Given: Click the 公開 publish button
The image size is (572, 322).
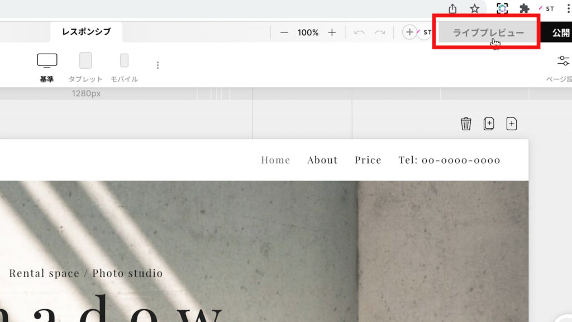Looking at the screenshot, I should point(557,32).
